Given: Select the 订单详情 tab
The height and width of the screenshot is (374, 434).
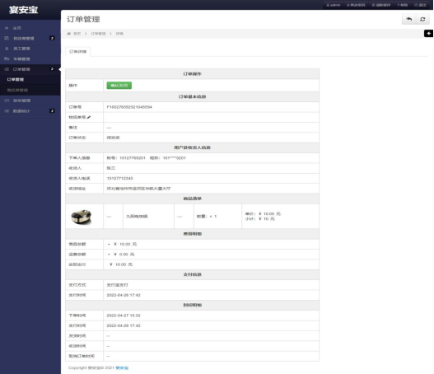Looking at the screenshot, I should (x=77, y=52).
